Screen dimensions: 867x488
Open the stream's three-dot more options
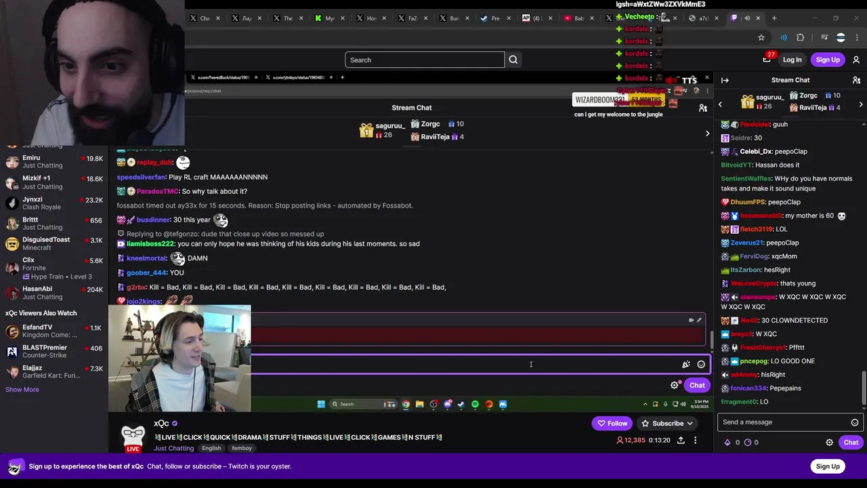point(695,441)
